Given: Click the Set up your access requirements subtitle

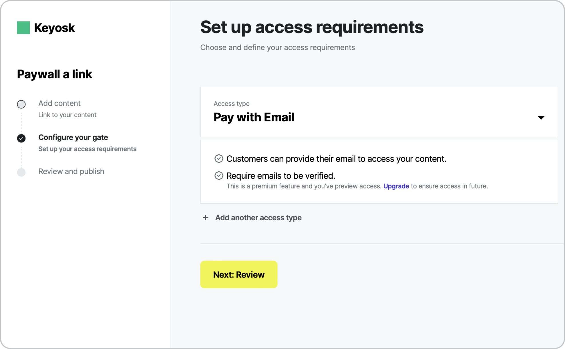Looking at the screenshot, I should click(87, 149).
